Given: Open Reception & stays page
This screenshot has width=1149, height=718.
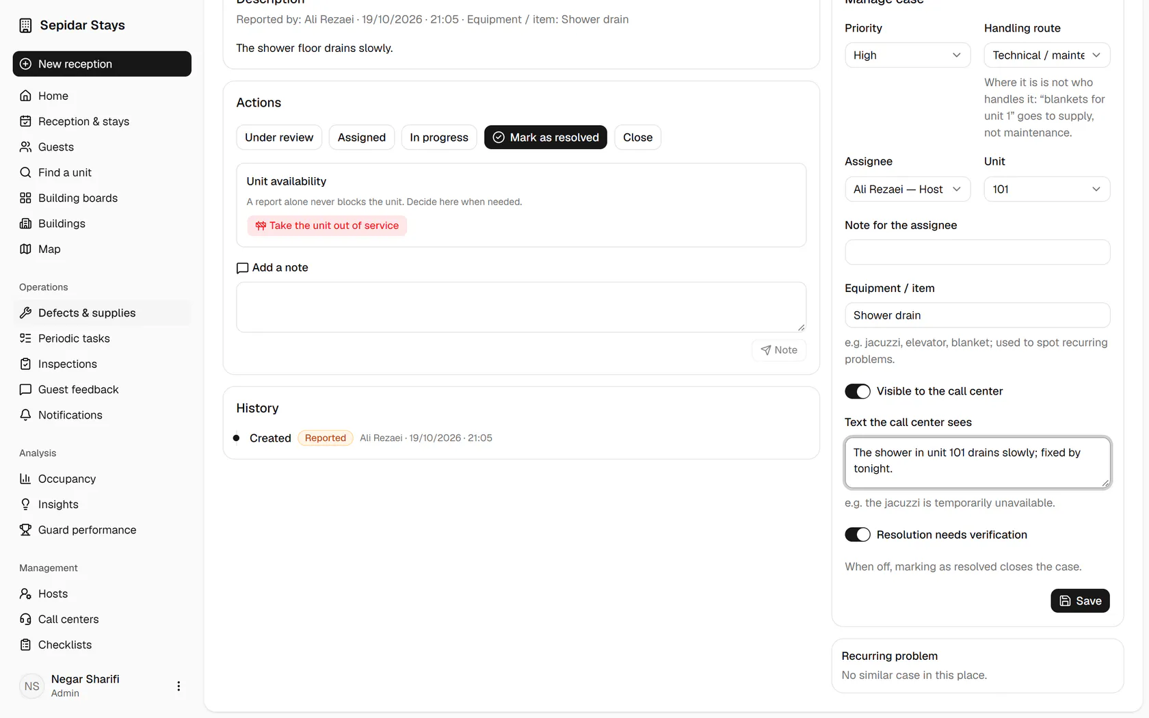Looking at the screenshot, I should [x=102, y=122].
